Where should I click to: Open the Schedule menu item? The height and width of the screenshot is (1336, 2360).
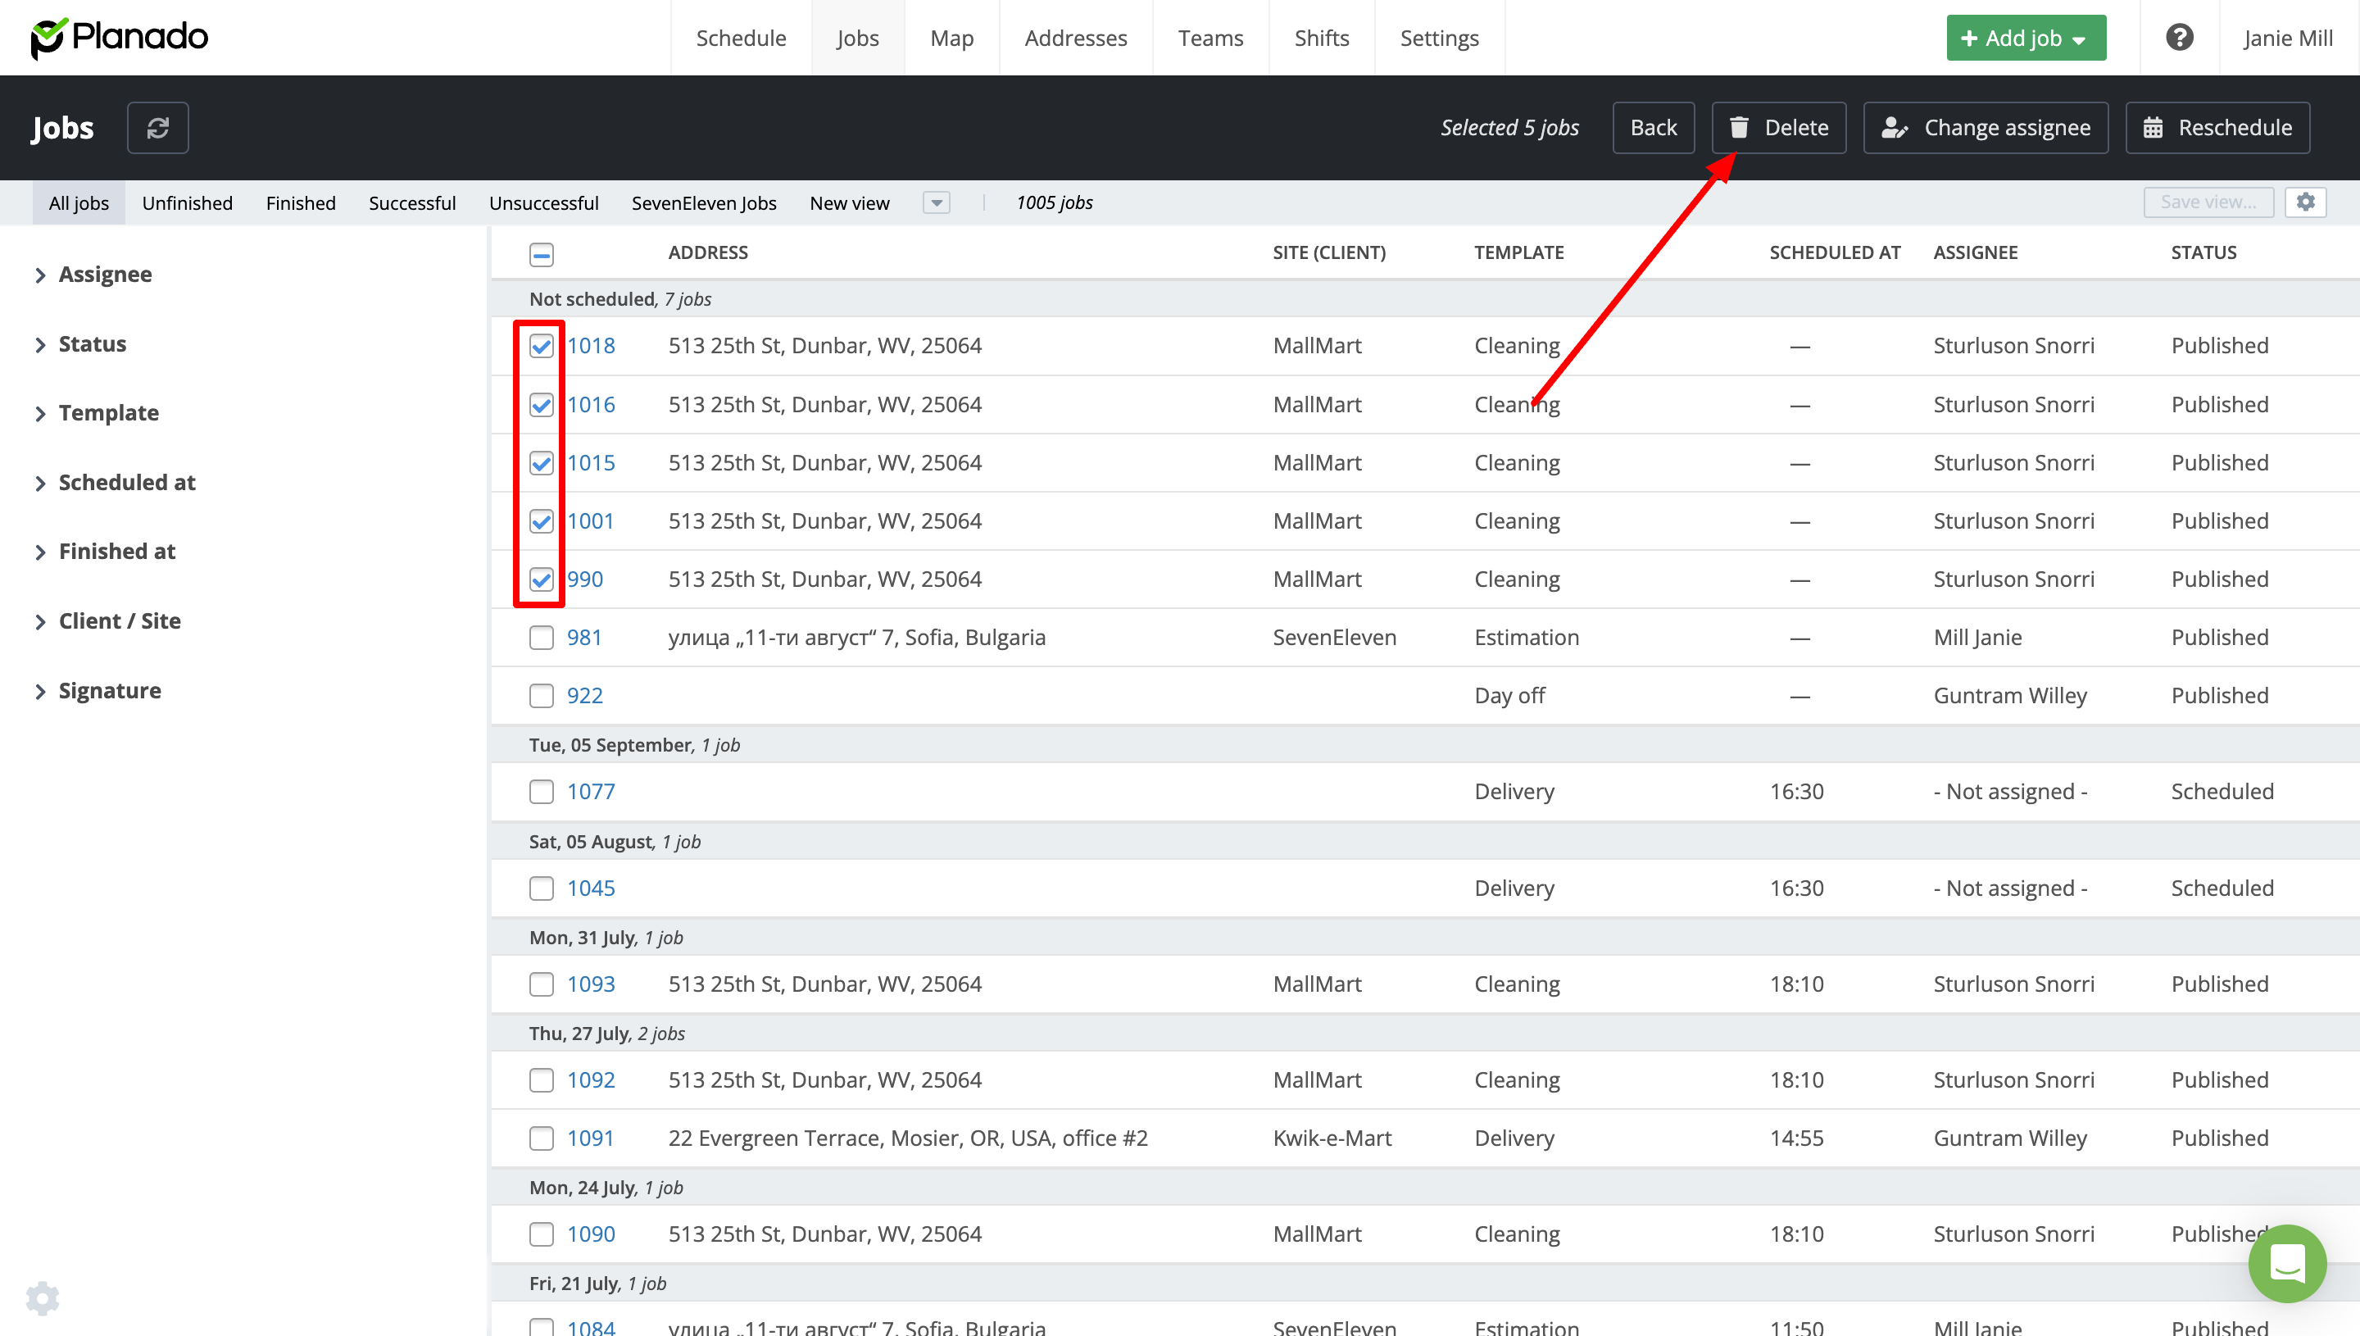coord(740,38)
